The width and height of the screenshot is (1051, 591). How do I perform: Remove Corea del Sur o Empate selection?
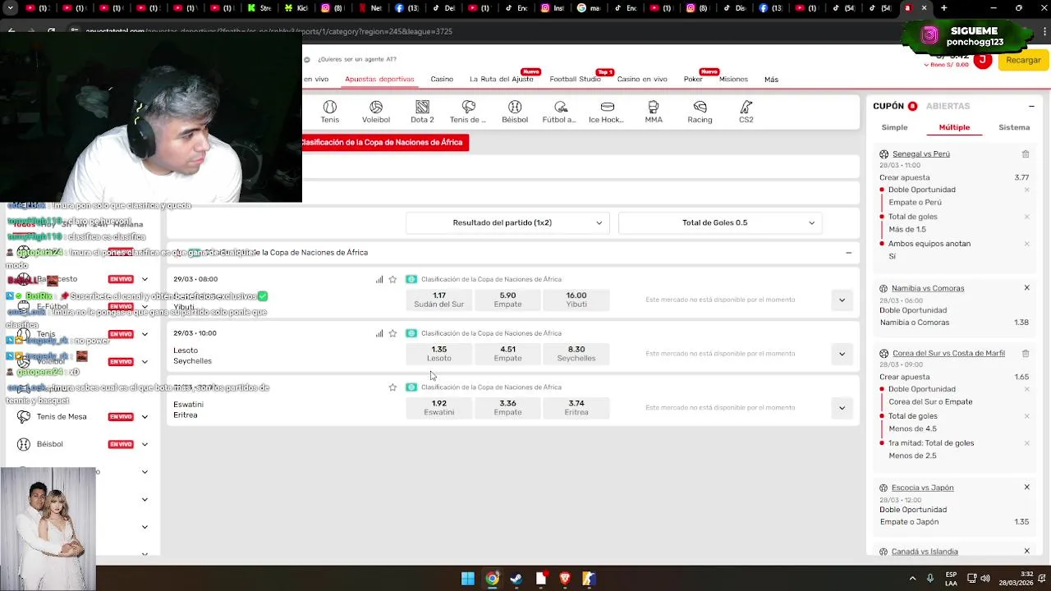pyautogui.click(x=1026, y=389)
